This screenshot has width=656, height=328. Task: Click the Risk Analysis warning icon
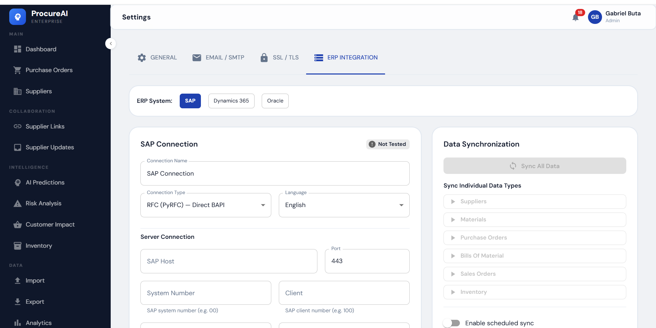coord(17,203)
